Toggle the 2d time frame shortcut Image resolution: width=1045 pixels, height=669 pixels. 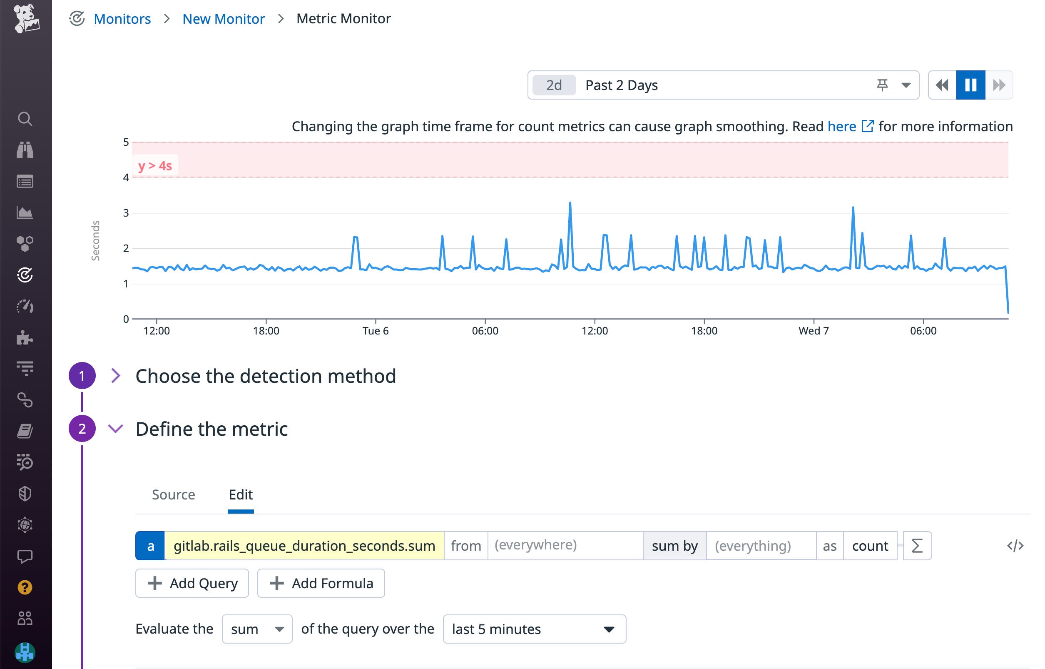click(x=553, y=85)
